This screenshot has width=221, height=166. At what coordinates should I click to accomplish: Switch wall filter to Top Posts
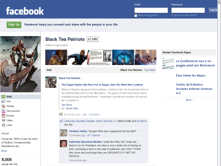tap(149, 70)
